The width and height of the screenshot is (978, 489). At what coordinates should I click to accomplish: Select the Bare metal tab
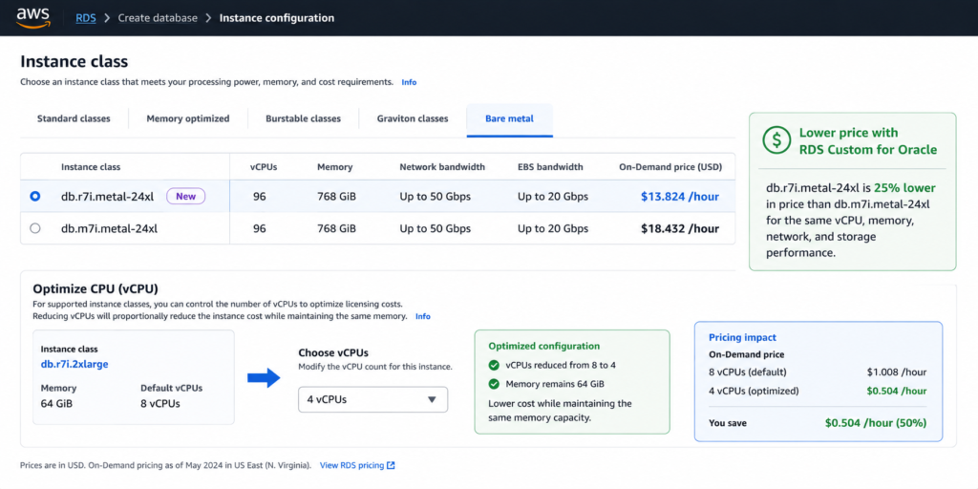coord(510,118)
